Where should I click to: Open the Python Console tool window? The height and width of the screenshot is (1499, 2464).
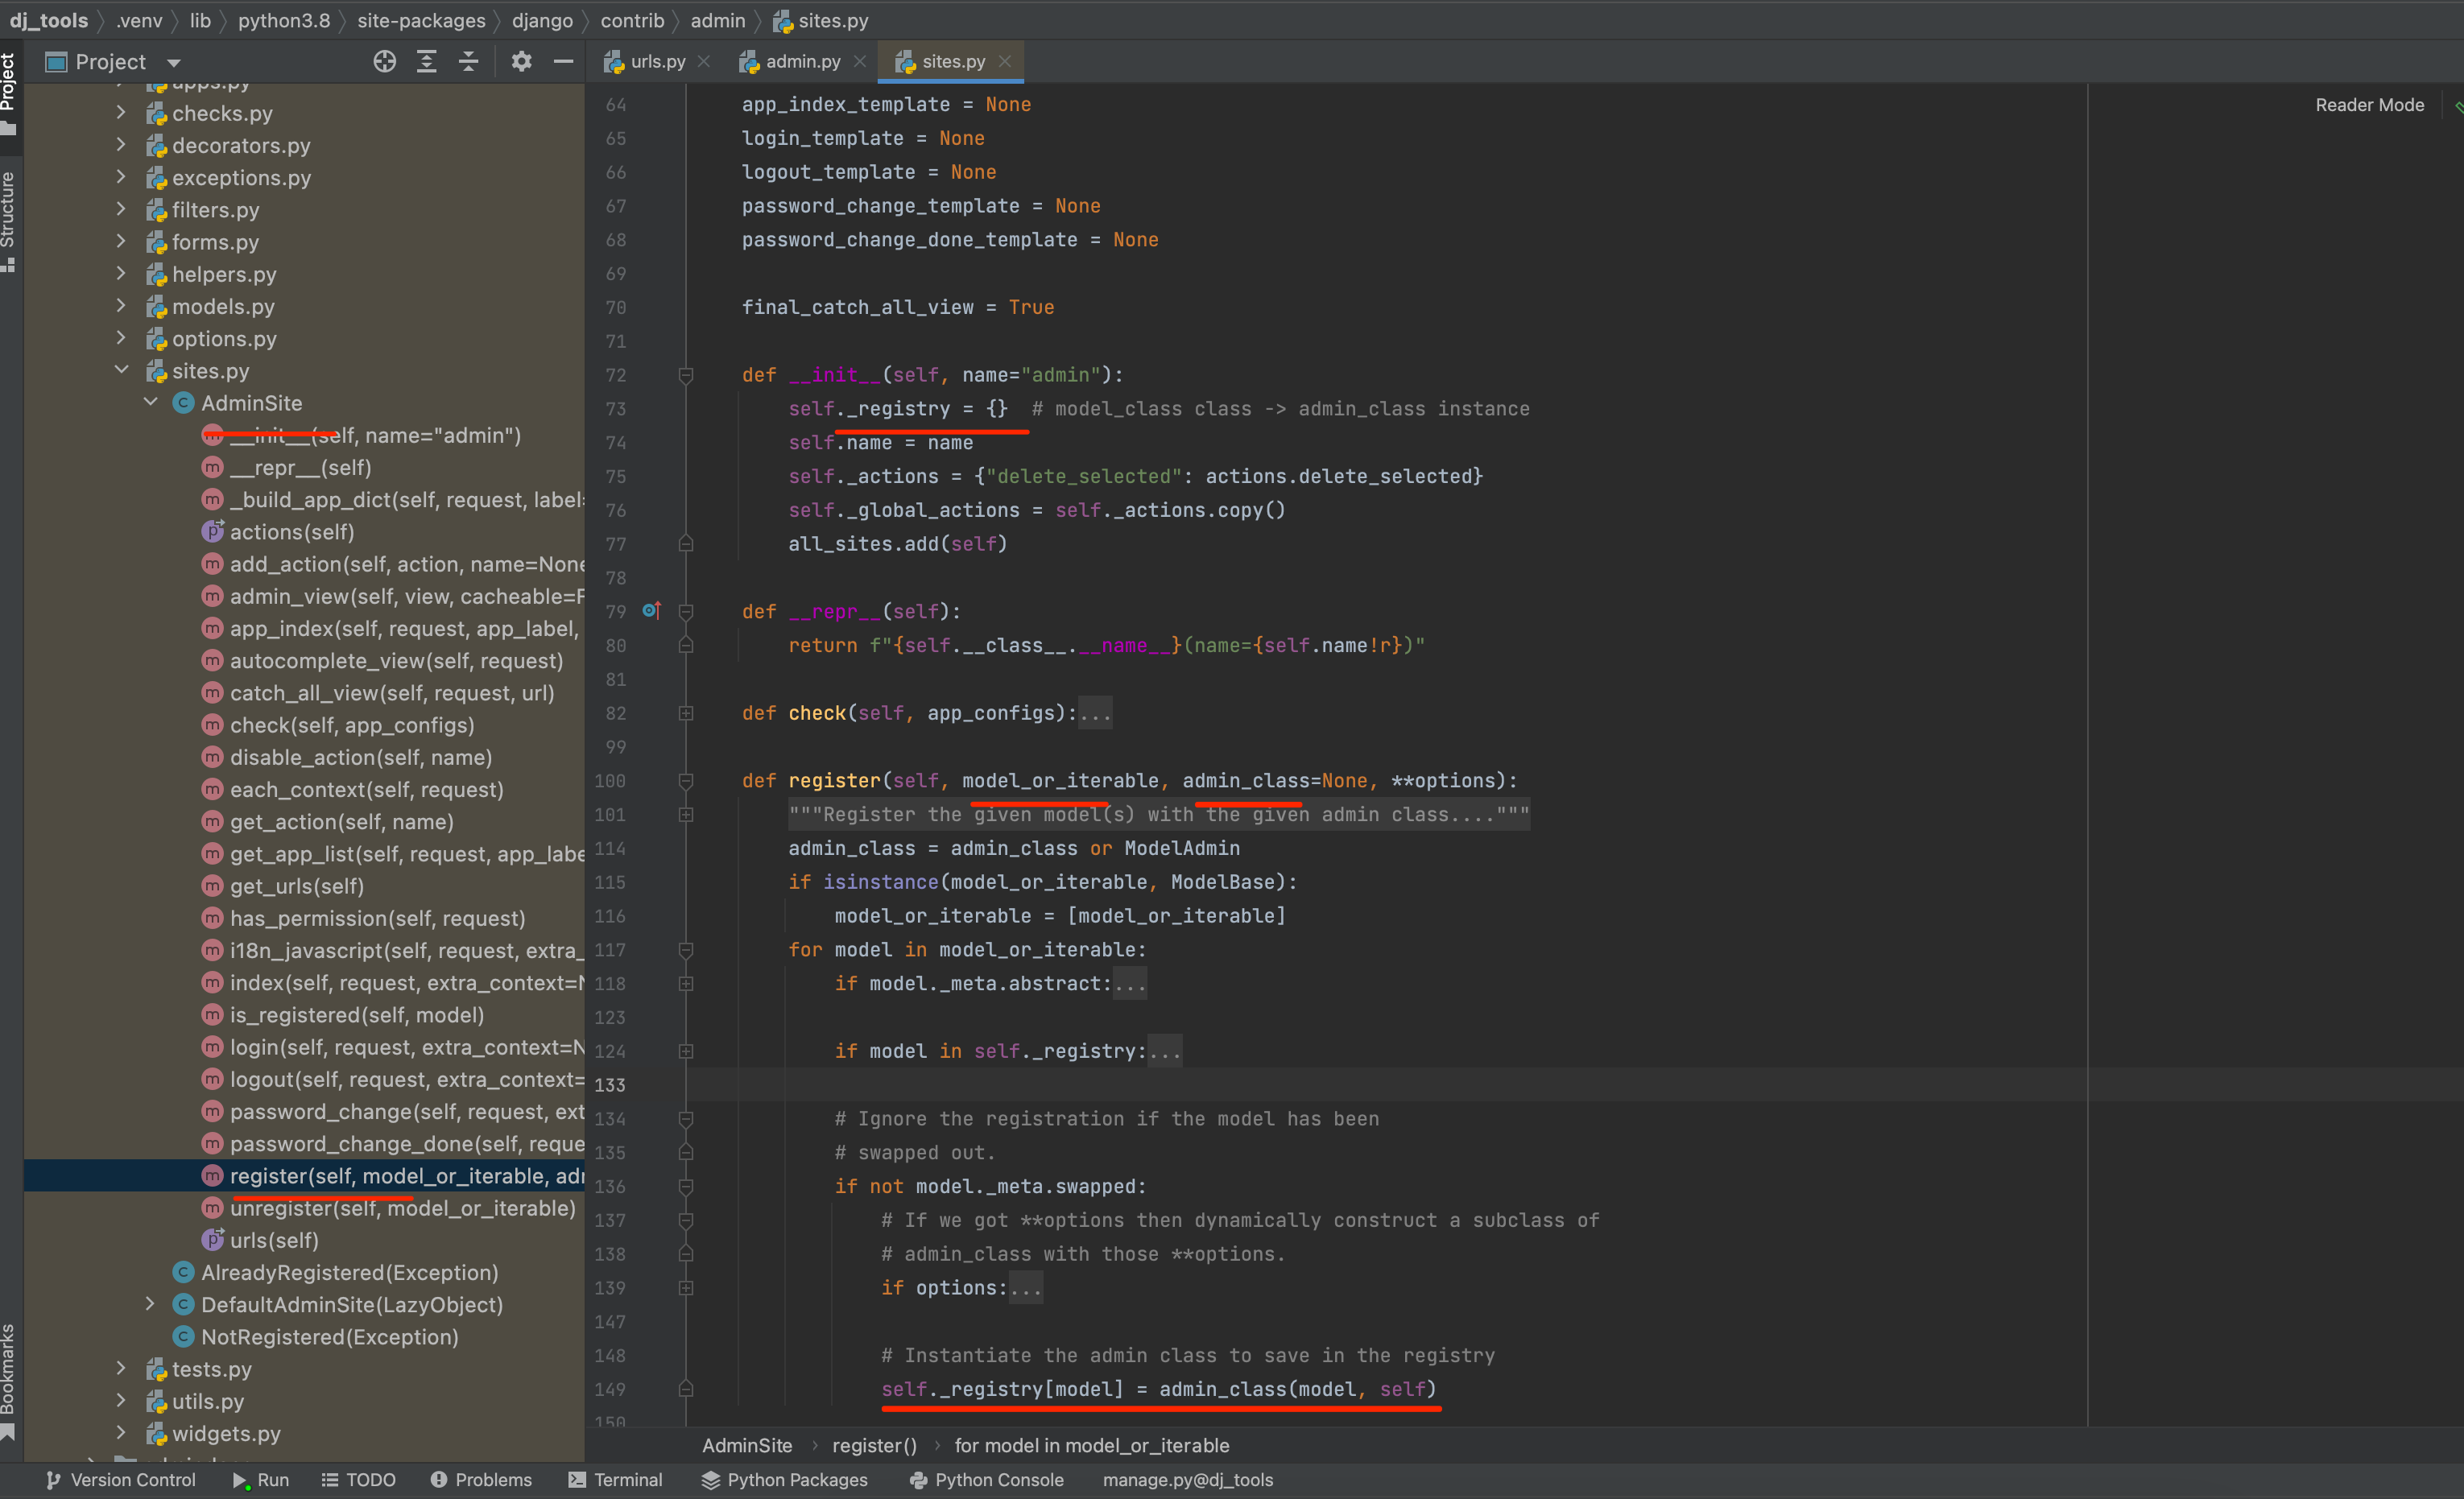click(x=986, y=1480)
